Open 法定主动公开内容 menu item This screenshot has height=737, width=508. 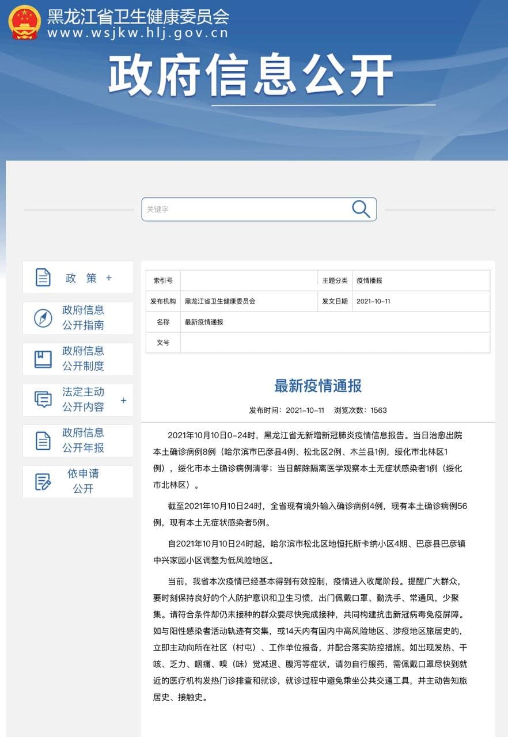[78, 400]
